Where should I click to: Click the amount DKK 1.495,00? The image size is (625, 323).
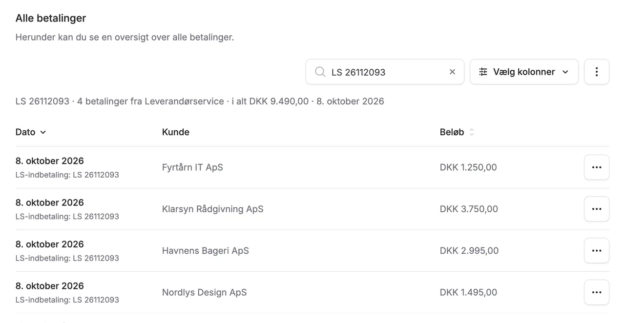(468, 292)
